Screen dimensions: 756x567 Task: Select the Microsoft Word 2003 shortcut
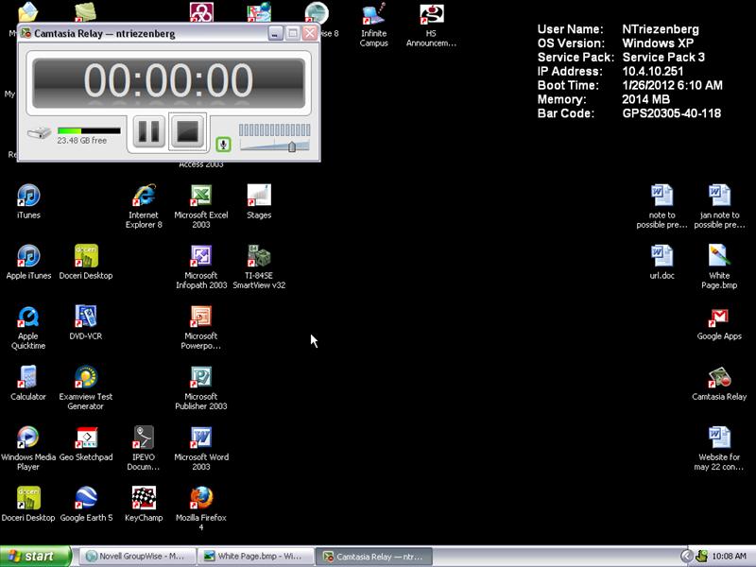[x=201, y=449]
